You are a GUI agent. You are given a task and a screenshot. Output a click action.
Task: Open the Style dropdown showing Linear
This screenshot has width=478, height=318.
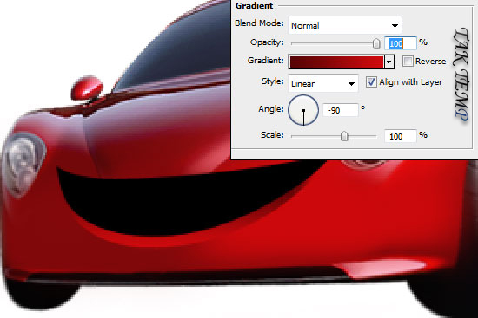(x=323, y=83)
